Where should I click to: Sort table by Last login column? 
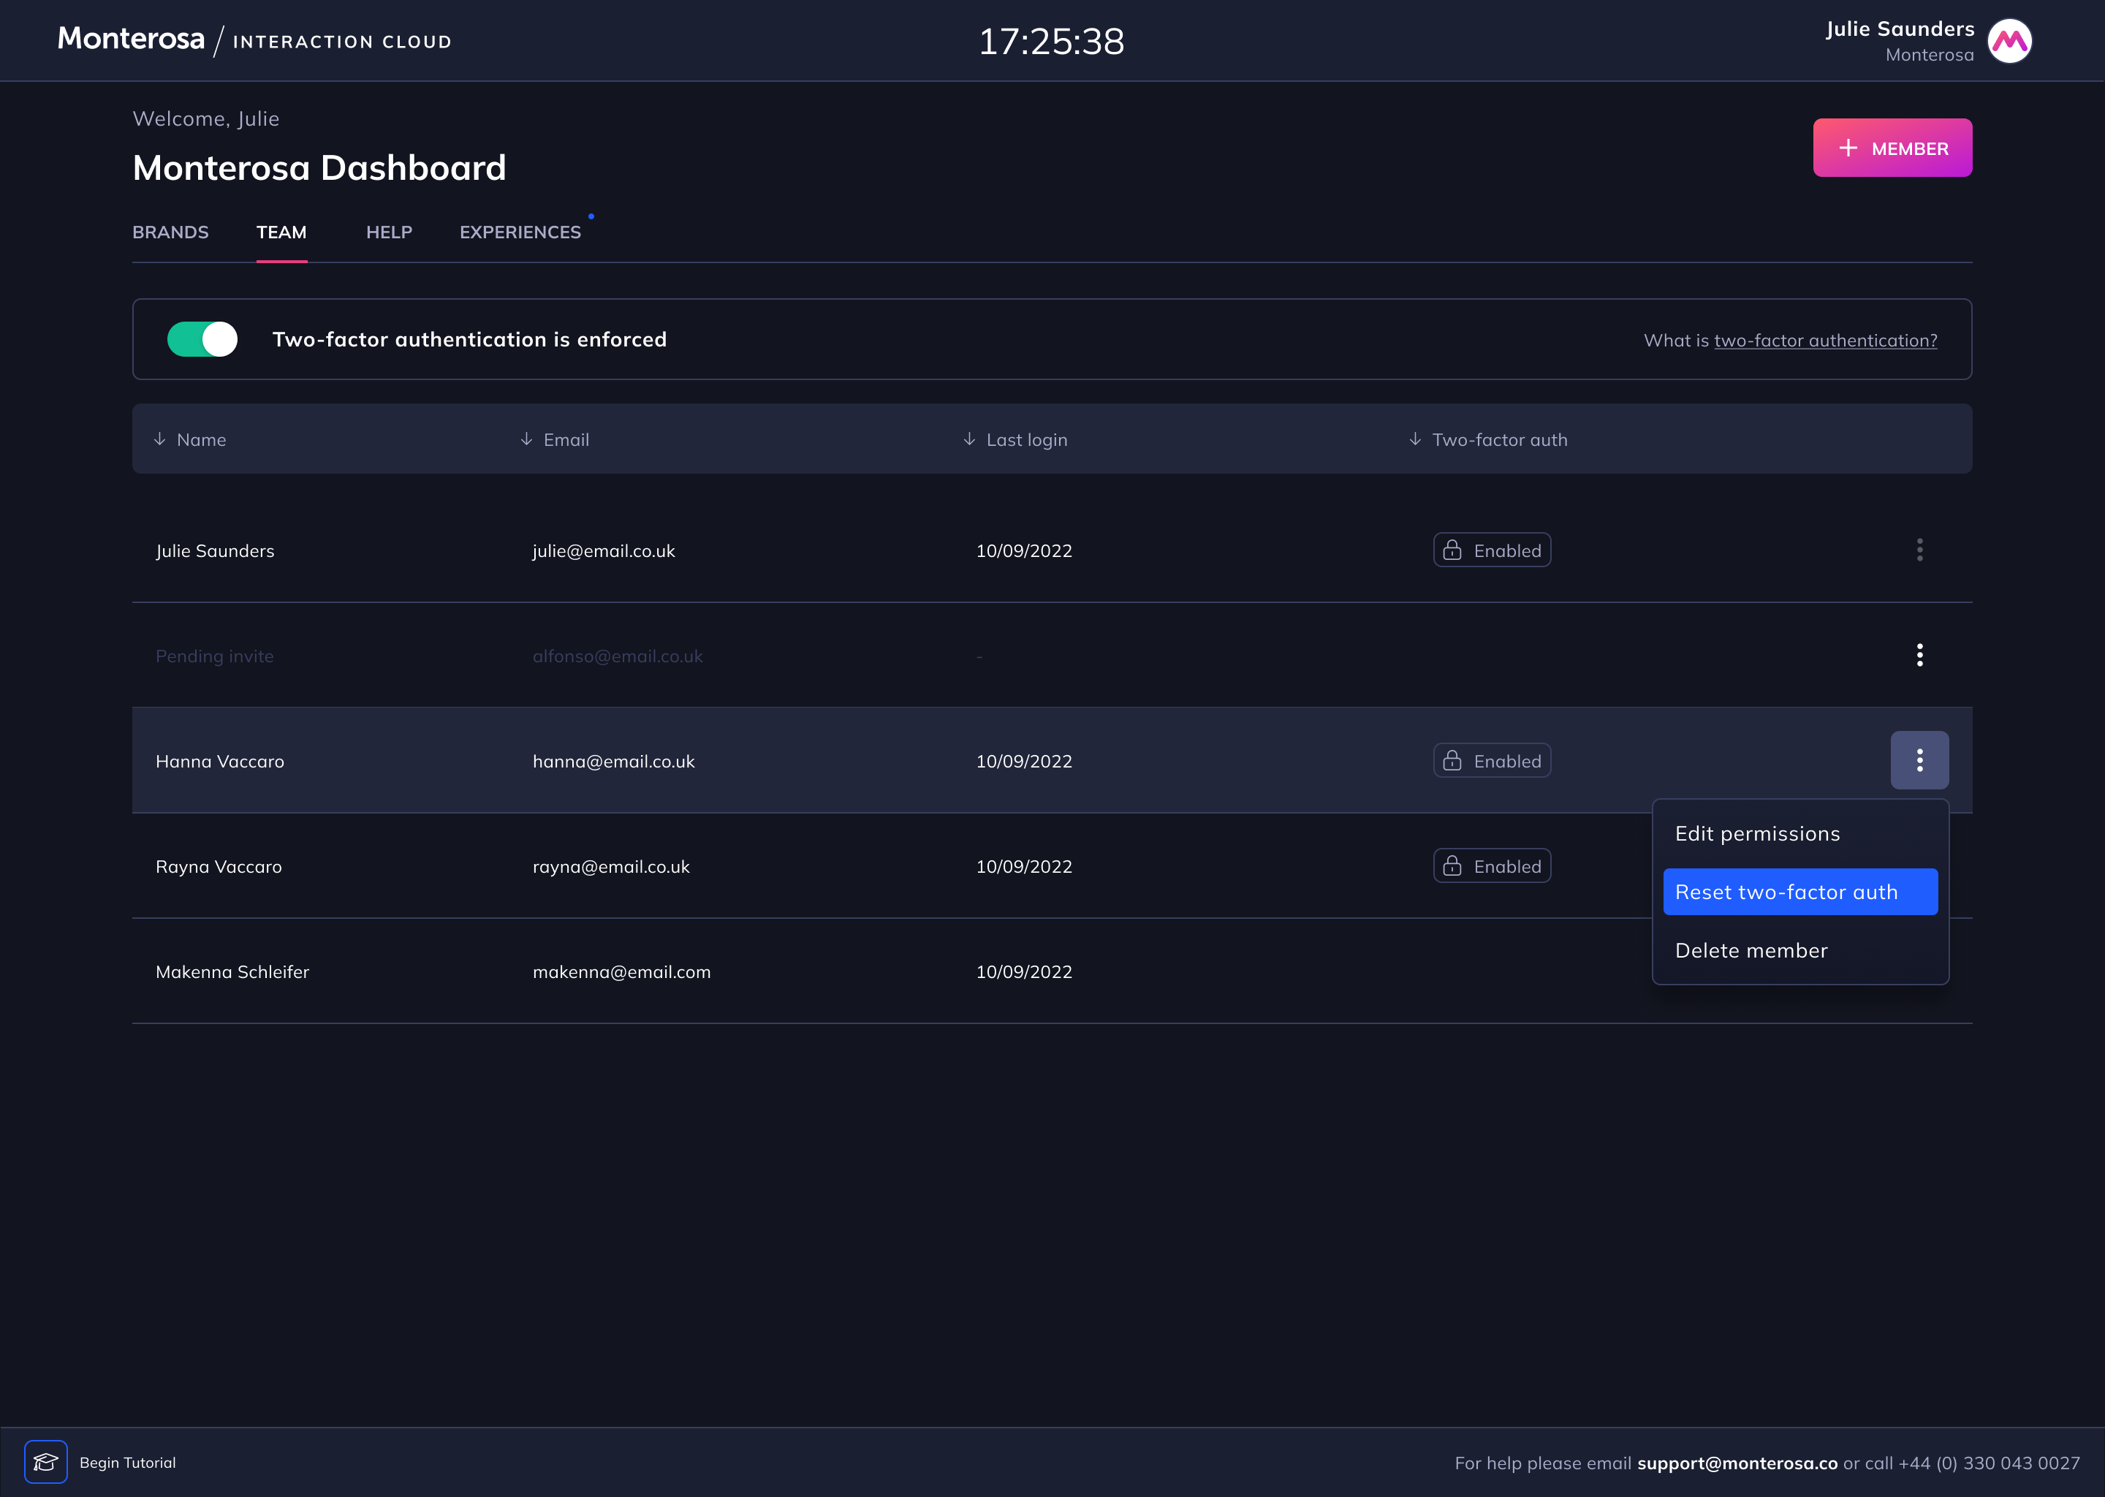pos(1014,440)
